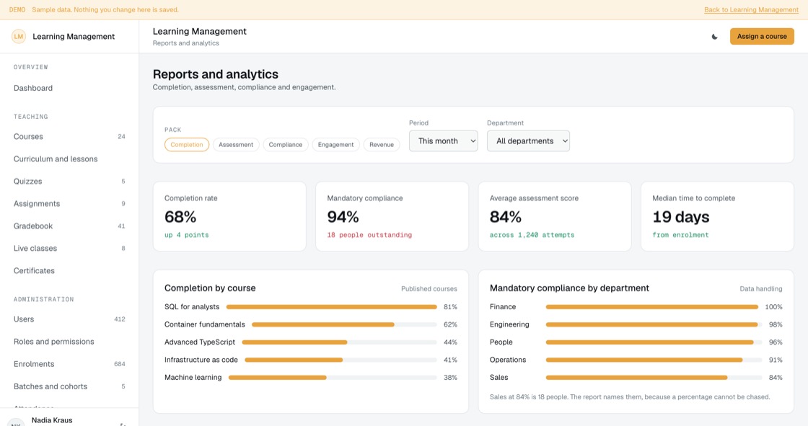Go to Live classes

pyautogui.click(x=69, y=248)
